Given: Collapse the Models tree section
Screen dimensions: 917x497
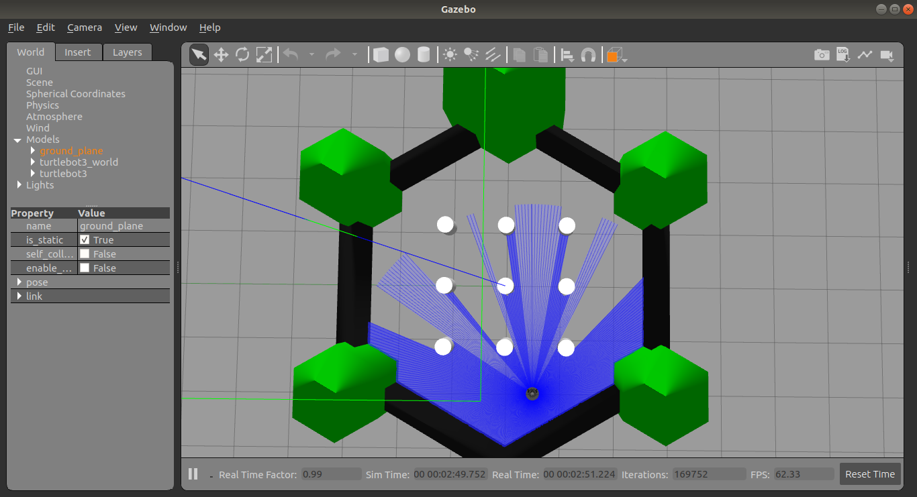Looking at the screenshot, I should [x=17, y=140].
